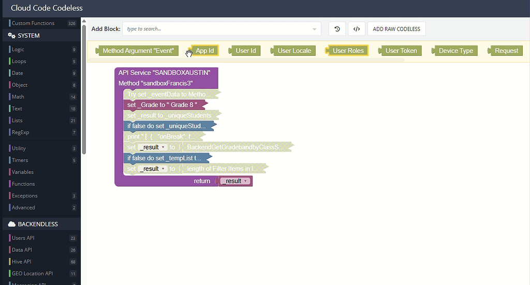
Task: Select the if false do set _uniqueStud block
Action: pos(169,126)
